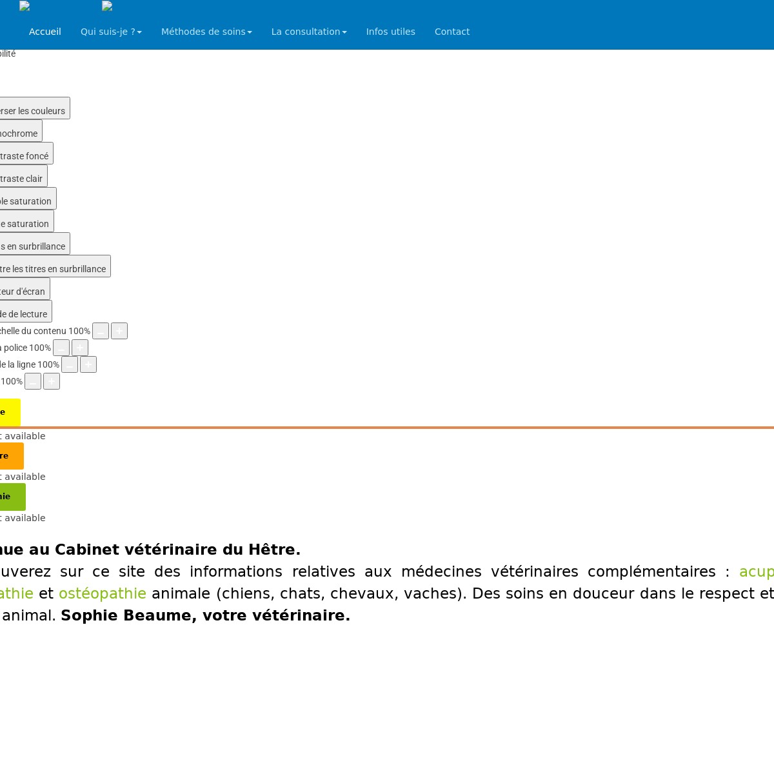
Task: Click the 'de la ligne 100%' label
Action: pos(30,364)
